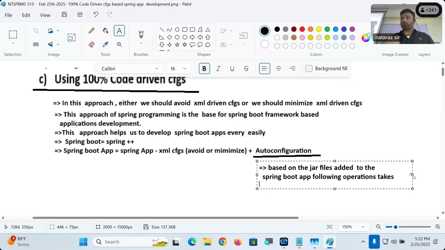Mute microphone in taskbar
Screen dimensions: 445x250
click(374, 242)
